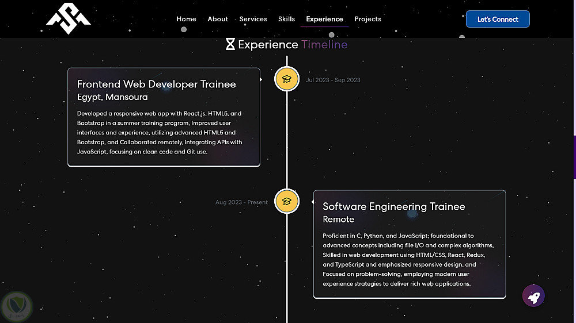Open the Projects nav link
The height and width of the screenshot is (323, 576).
(367, 19)
